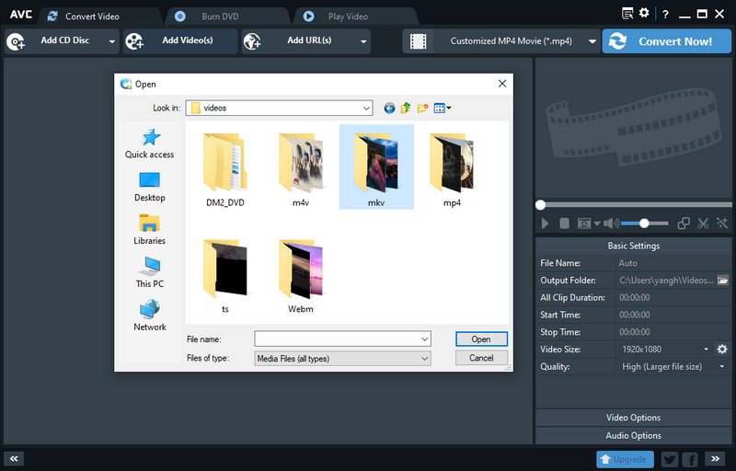Click the film strip profile icon

tap(418, 41)
